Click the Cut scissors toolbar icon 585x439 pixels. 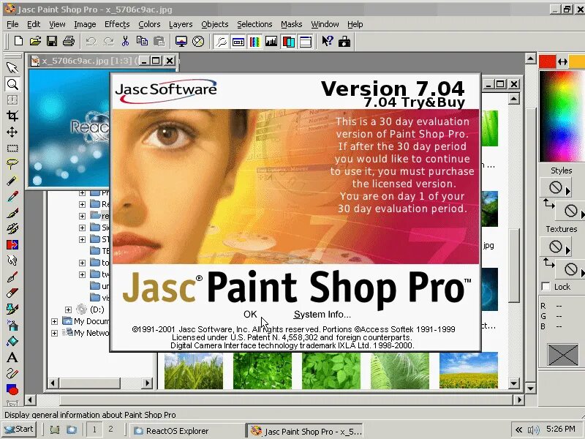[x=125, y=41]
